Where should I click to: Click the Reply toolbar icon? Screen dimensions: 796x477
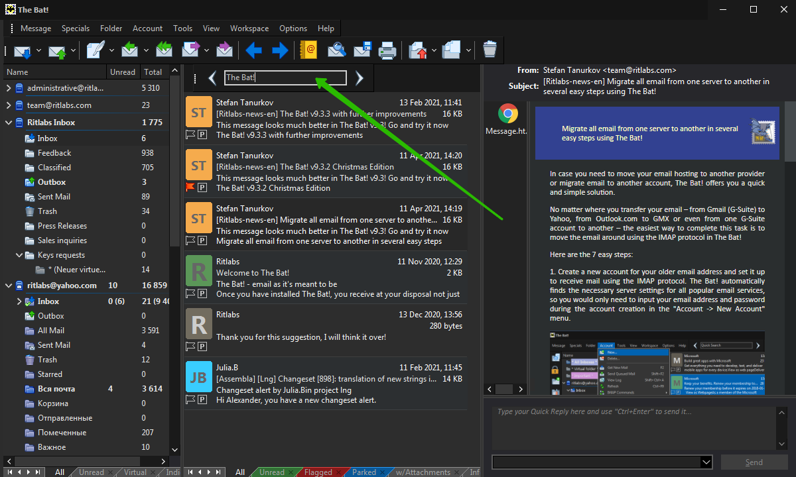coord(130,50)
